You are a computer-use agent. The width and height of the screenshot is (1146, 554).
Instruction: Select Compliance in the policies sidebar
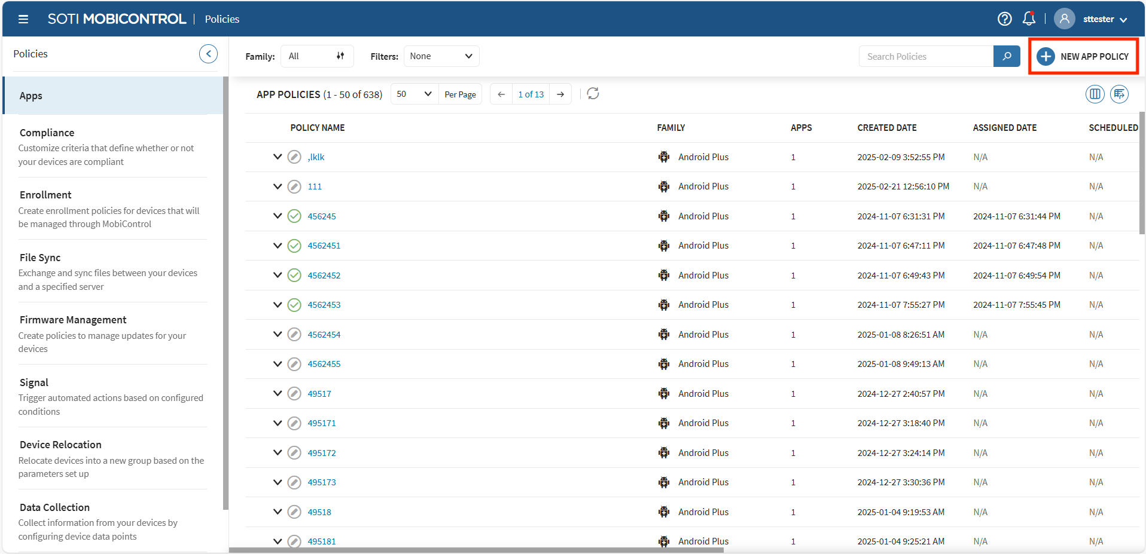tap(47, 133)
